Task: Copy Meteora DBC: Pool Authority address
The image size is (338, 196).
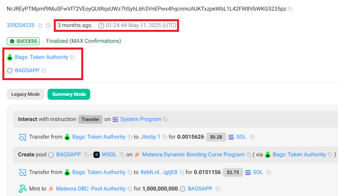Action: (x=130, y=189)
